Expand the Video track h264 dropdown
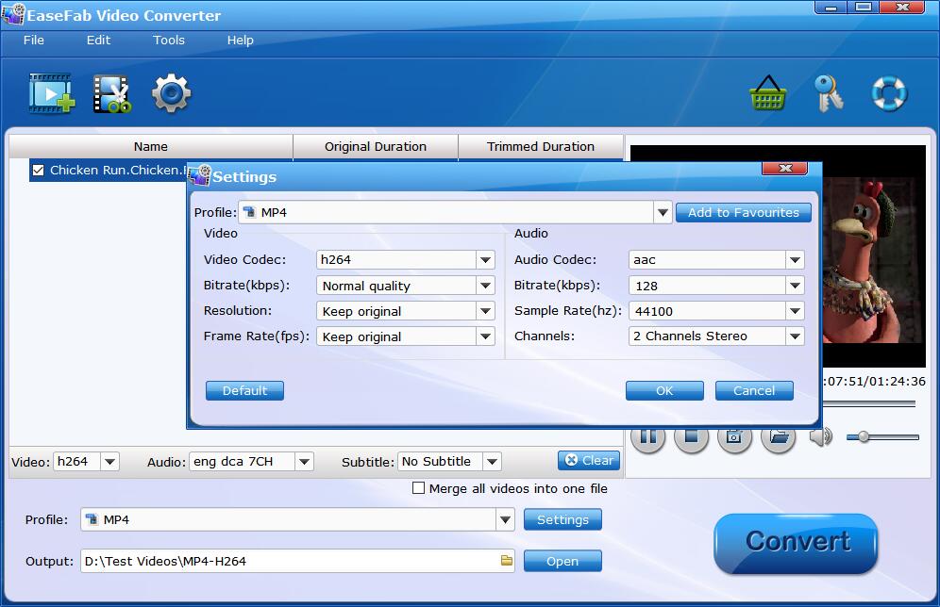This screenshot has height=607, width=940. 109,462
